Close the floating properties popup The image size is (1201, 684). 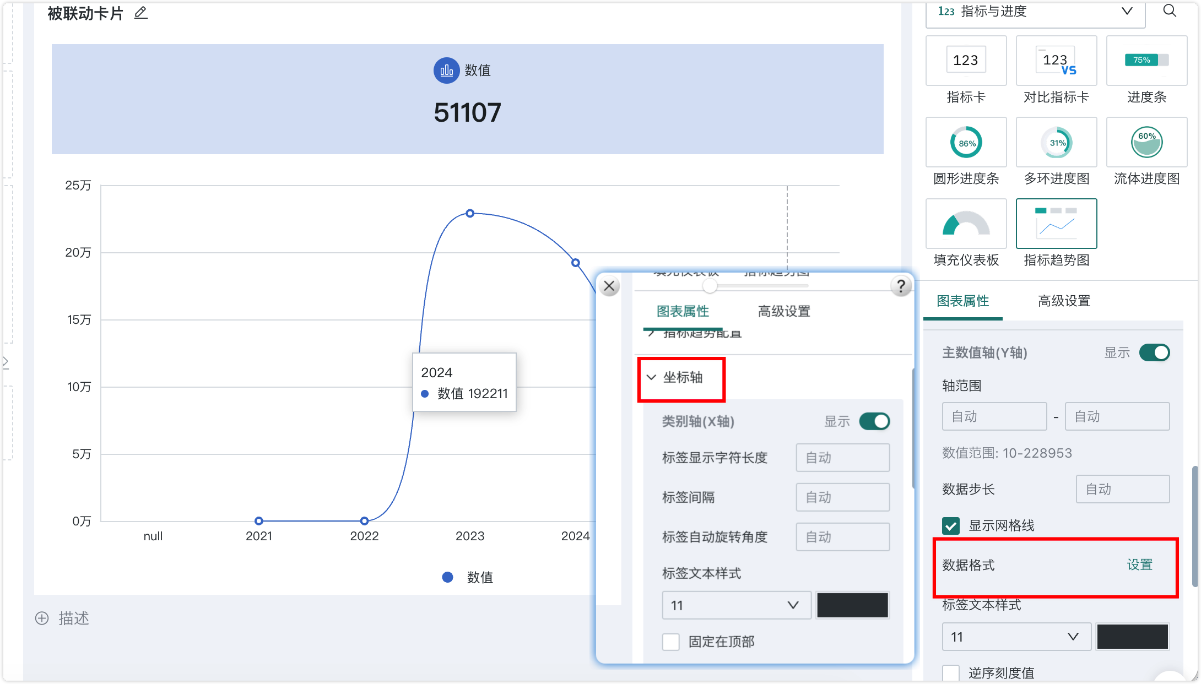[609, 286]
